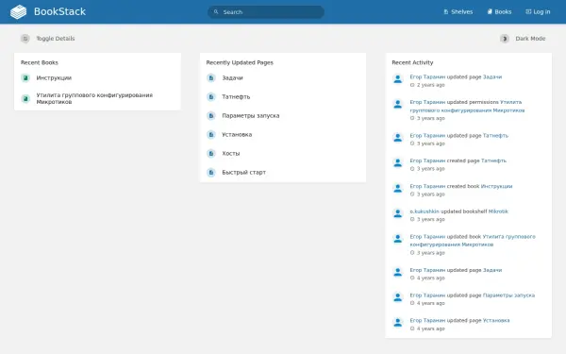Click Егор Таранин name in created book activity
The height and width of the screenshot is (354, 566).
(x=427, y=186)
